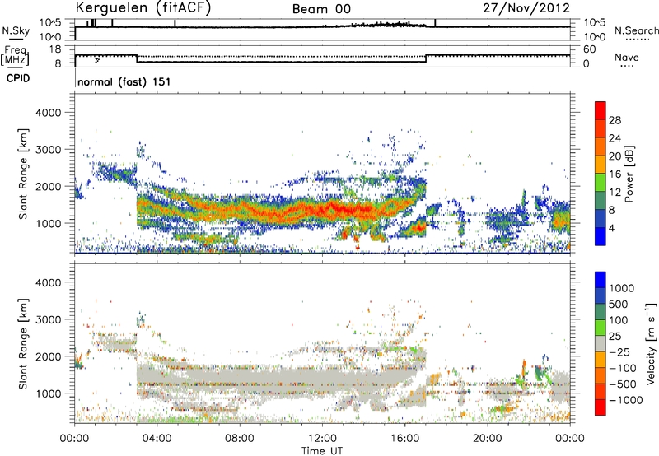Click the red bottom of Velocity colorbar
This screenshot has width=659, height=456.
tap(601, 407)
